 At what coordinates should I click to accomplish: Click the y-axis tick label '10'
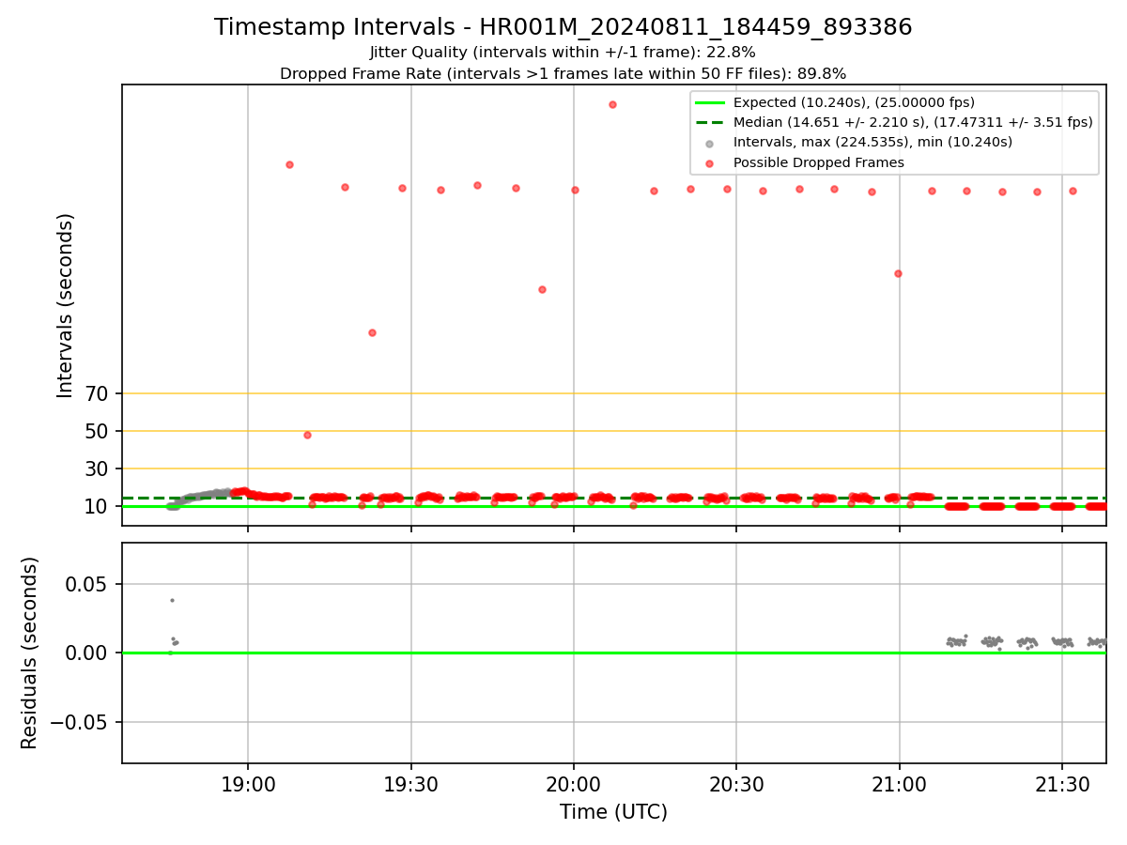[98, 506]
